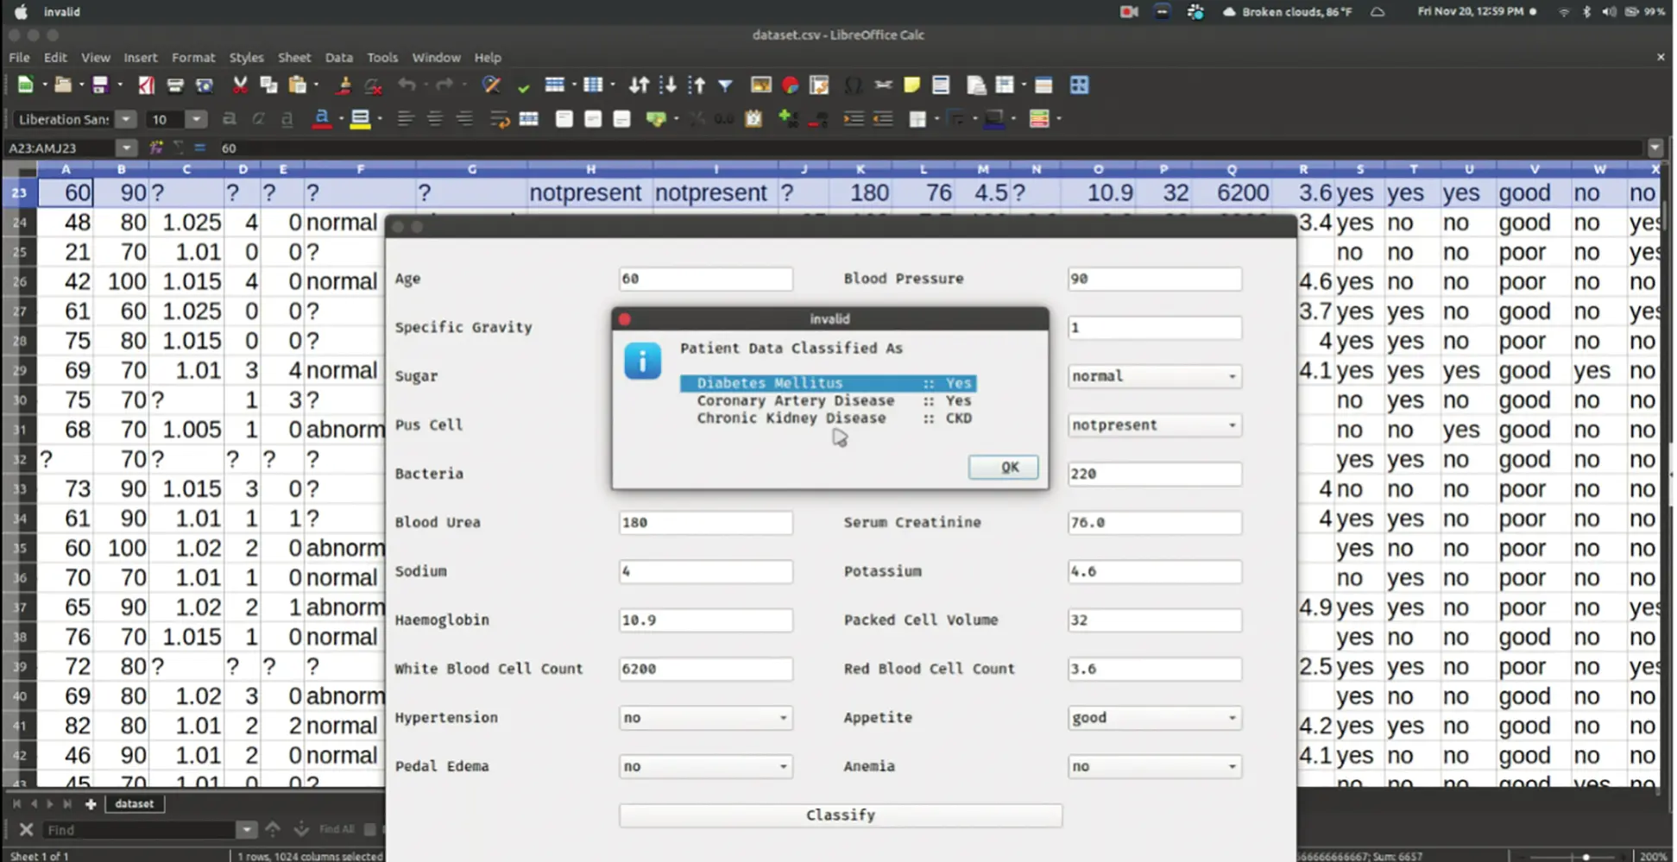This screenshot has width=1677, height=862.
Task: Toggle Underline formatting button
Action: tap(287, 119)
